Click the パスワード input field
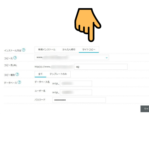The height and width of the screenshot is (149, 149). (79, 100)
